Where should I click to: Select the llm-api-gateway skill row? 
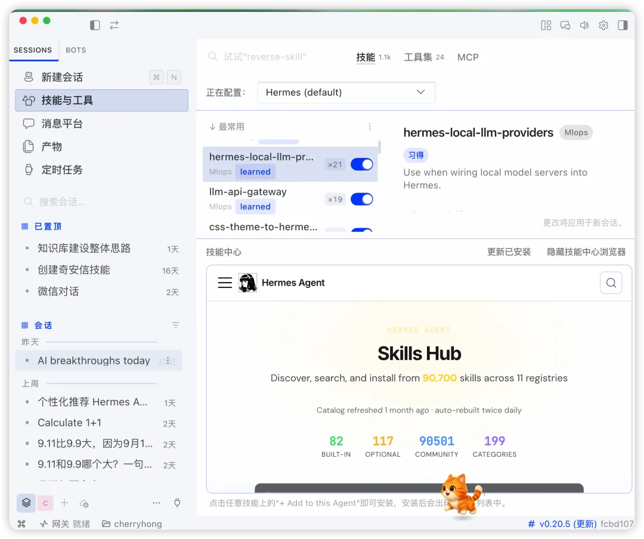pos(290,199)
